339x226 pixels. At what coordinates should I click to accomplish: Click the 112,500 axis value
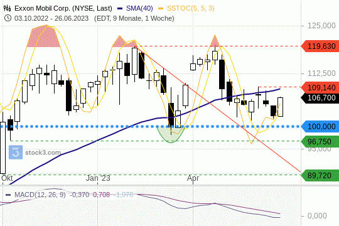pos(321,73)
